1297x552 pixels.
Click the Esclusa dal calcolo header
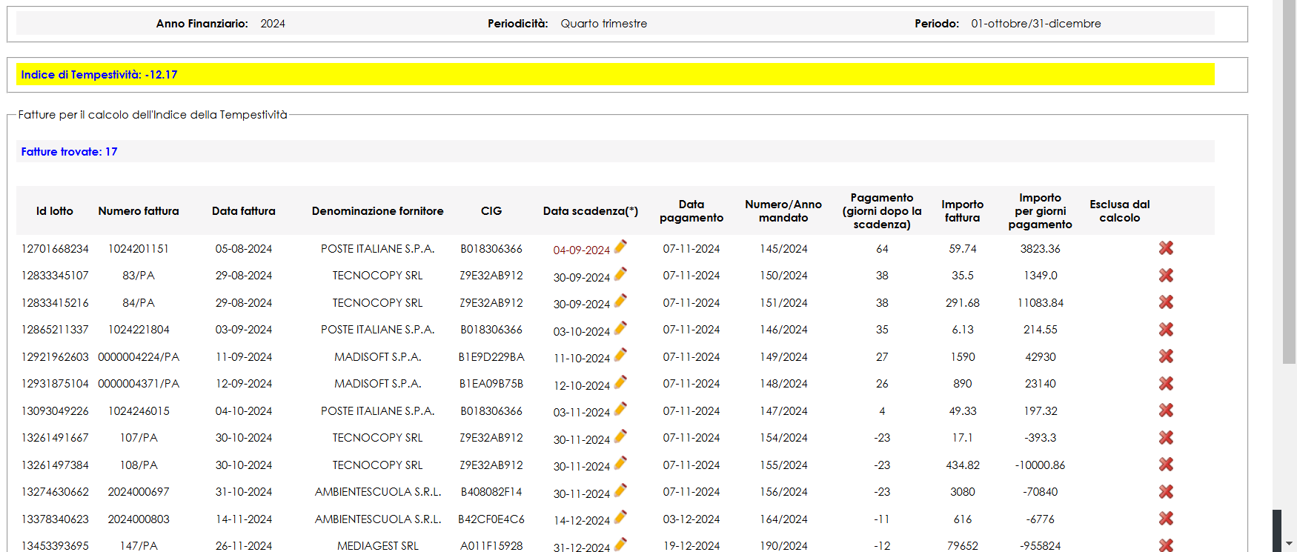point(1119,211)
